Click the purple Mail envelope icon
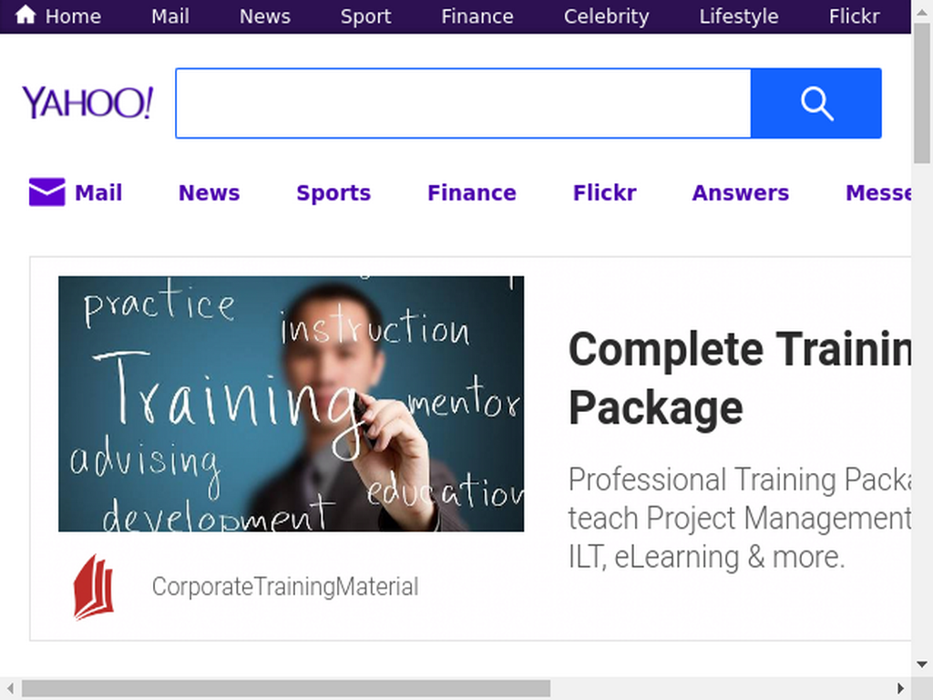This screenshot has height=700, width=933. [47, 192]
